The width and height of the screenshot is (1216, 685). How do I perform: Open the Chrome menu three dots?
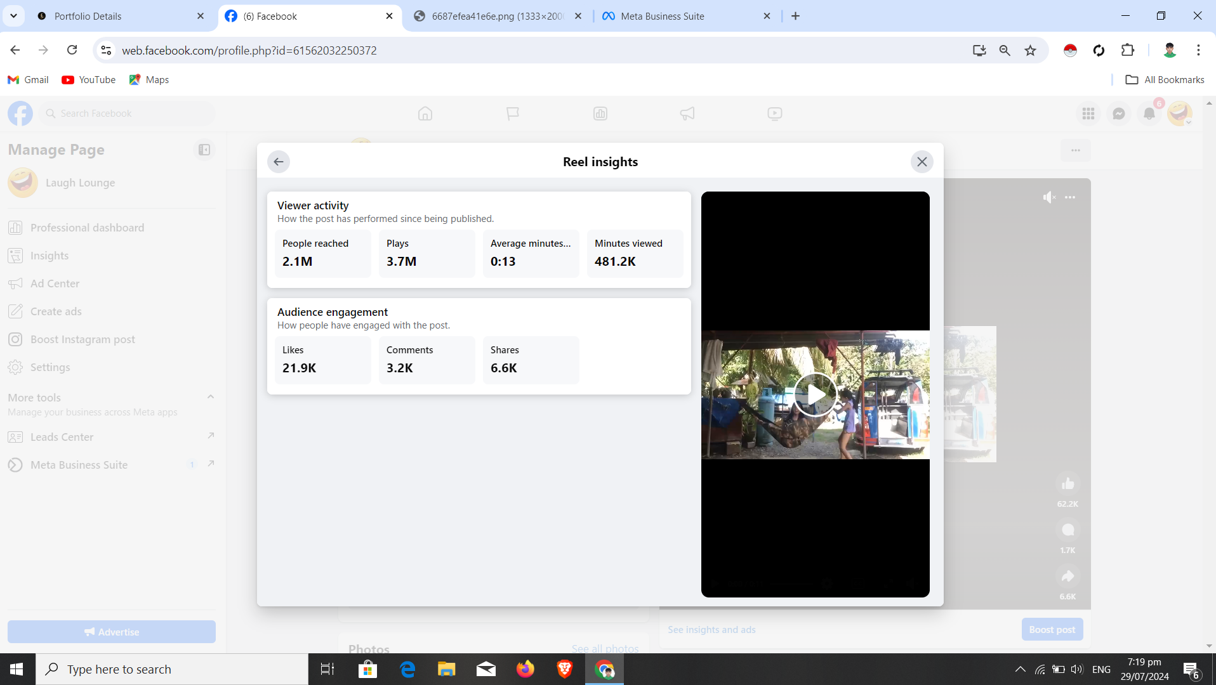(1198, 50)
